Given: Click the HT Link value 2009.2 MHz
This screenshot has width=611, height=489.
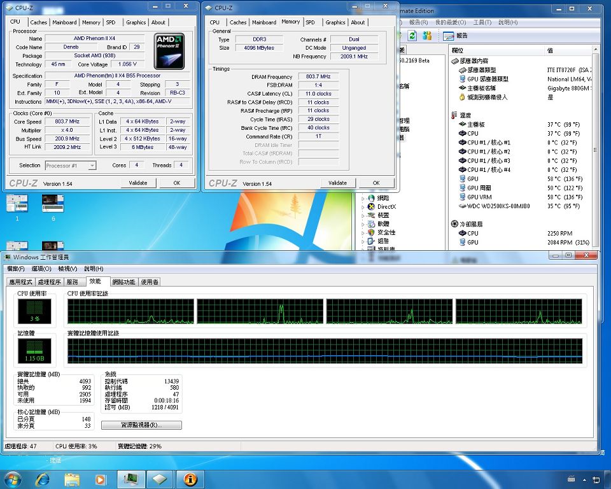Looking at the screenshot, I should 67,147.
